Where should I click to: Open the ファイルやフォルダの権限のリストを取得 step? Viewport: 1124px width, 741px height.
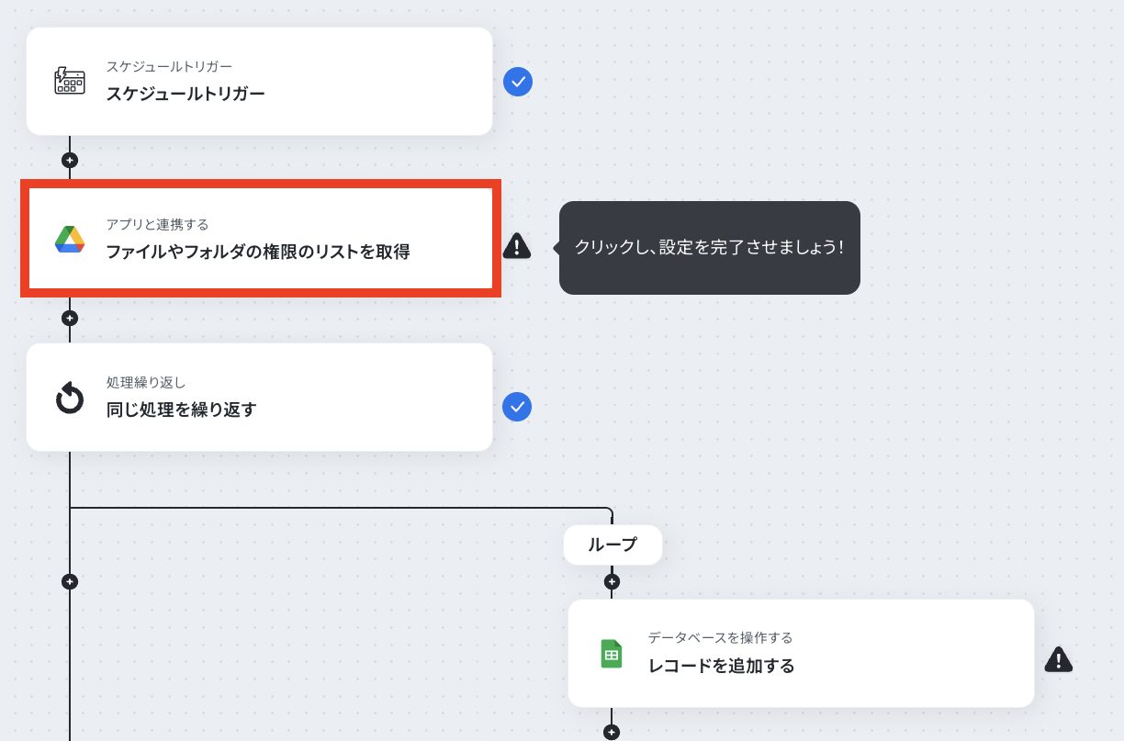(x=261, y=239)
